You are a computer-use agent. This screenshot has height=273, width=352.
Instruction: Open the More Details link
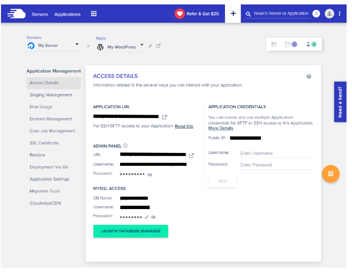221,128
